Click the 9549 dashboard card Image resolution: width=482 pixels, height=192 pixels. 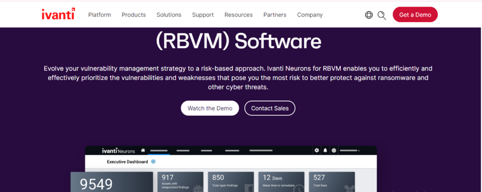(x=112, y=182)
